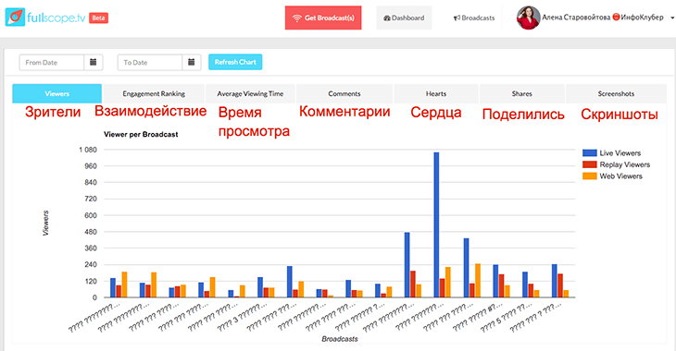Select the Viewers tab
Screen dimensions: 676x351
click(56, 93)
